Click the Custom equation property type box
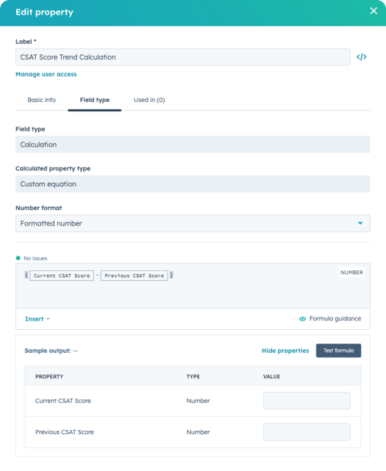Image resolution: width=386 pixels, height=471 pixels. (193, 184)
